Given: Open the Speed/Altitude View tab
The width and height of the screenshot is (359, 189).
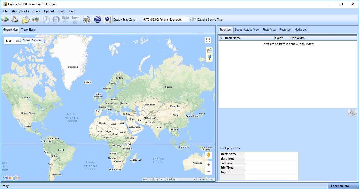Looking at the screenshot, I should 247,30.
